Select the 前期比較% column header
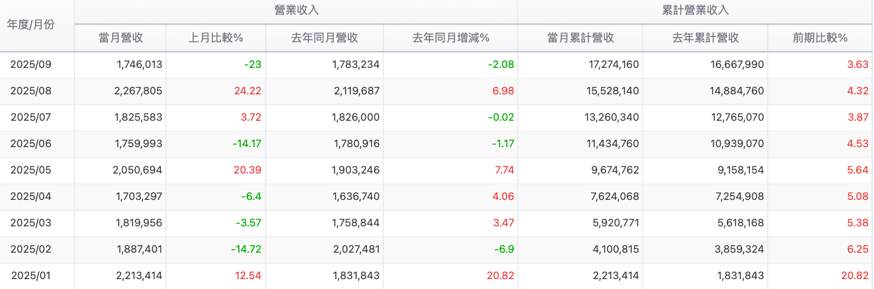874x289 pixels. coord(820,38)
